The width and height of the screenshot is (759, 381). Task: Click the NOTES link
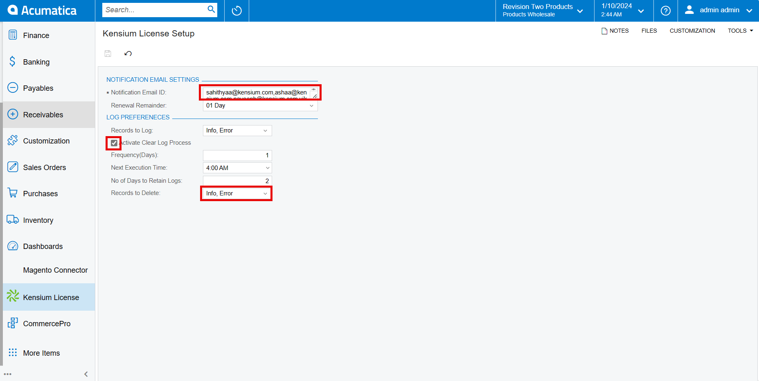pyautogui.click(x=615, y=30)
